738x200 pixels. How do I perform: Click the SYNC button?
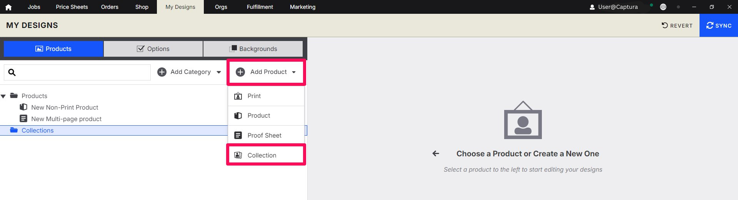pos(719,25)
